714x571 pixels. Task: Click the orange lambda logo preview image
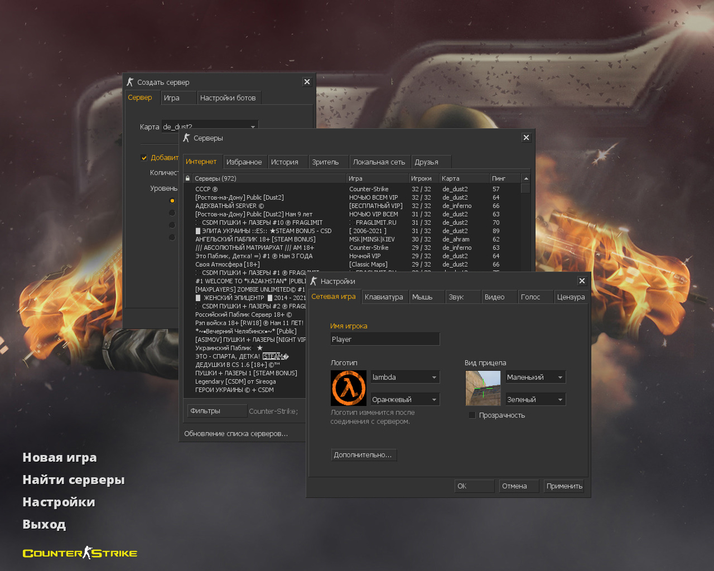[x=349, y=388]
